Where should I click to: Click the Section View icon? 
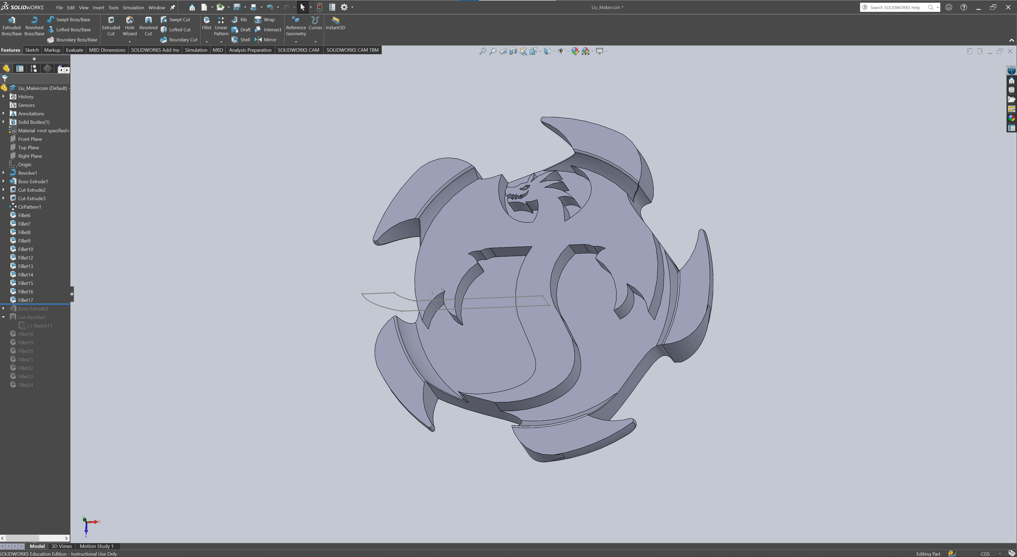click(513, 51)
